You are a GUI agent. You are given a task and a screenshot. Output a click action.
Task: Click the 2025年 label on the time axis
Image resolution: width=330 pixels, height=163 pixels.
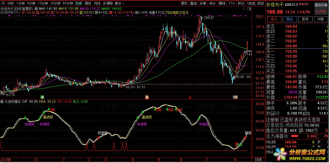(x=5, y=159)
